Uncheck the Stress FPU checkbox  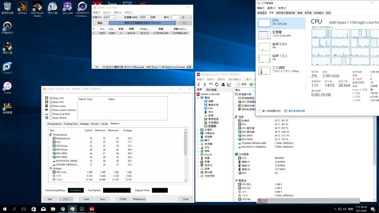(51, 102)
